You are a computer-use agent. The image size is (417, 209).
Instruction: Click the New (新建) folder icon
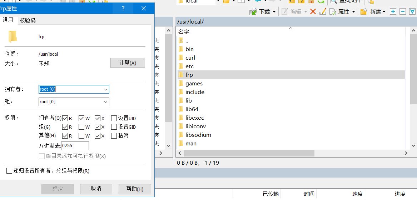point(364,11)
